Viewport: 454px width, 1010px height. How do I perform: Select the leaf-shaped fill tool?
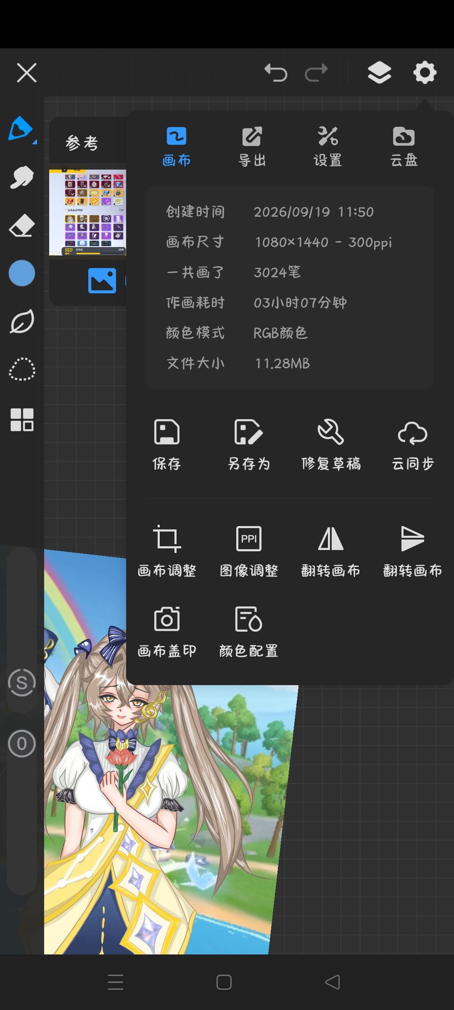(22, 322)
